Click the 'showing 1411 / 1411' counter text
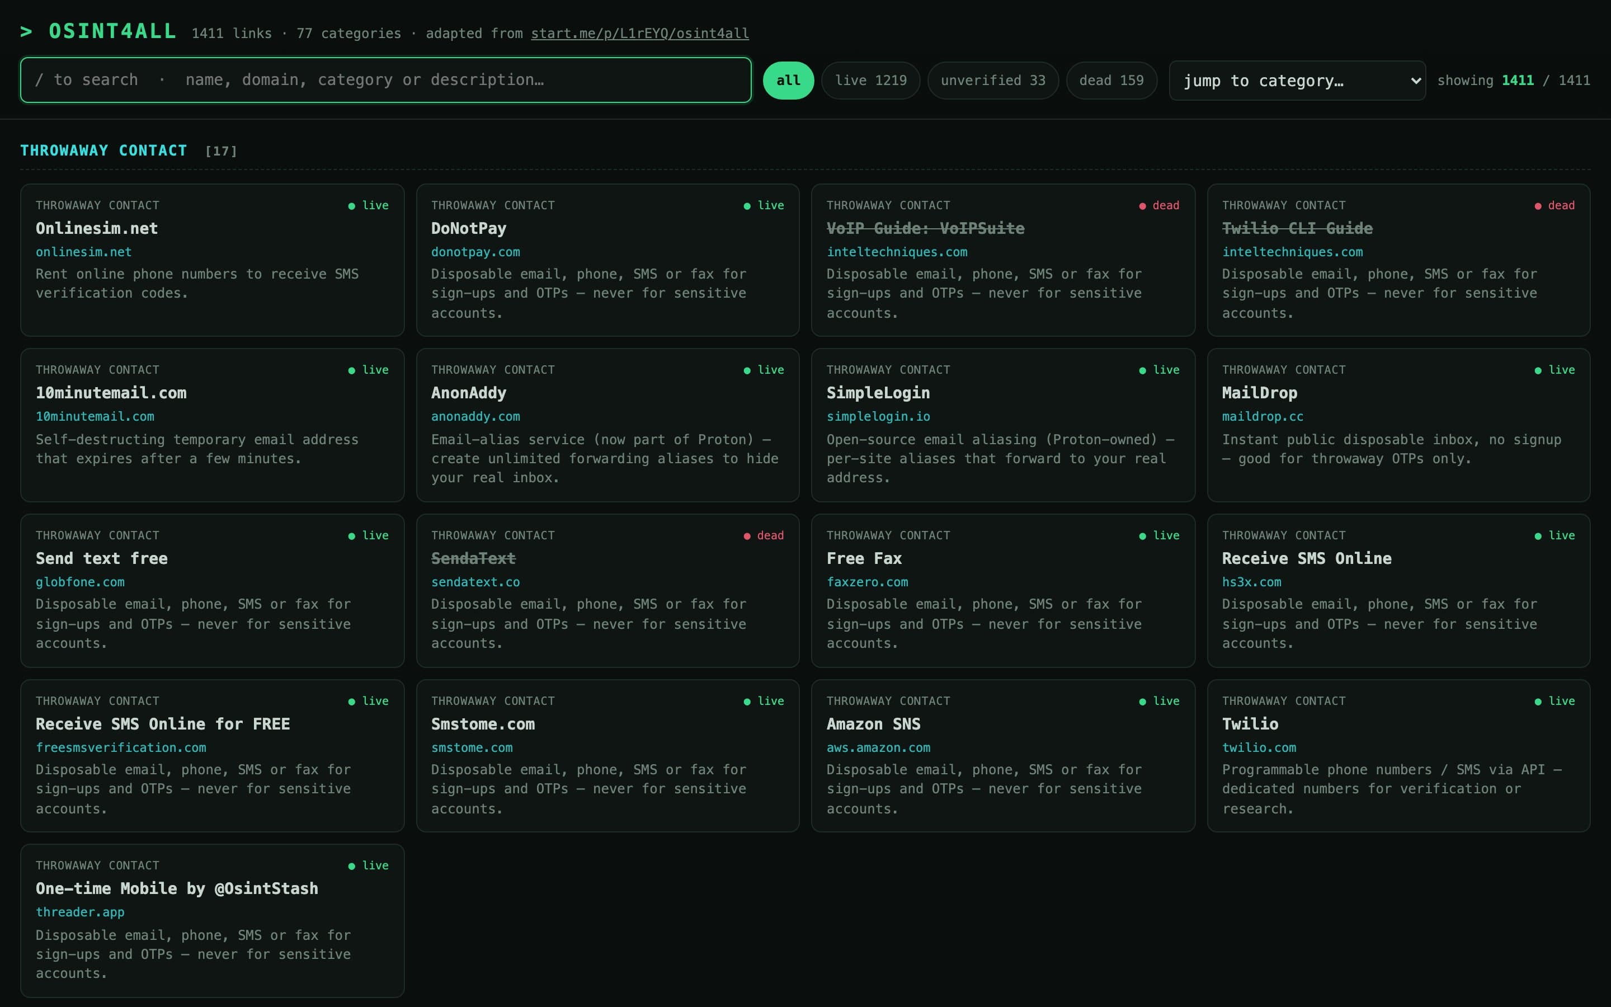 click(x=1514, y=81)
